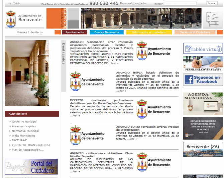Image resolution: width=224 pixels, height=178 pixels.
Task: Open the Plan de Igualdad banner
Action: [x=203, y=128]
